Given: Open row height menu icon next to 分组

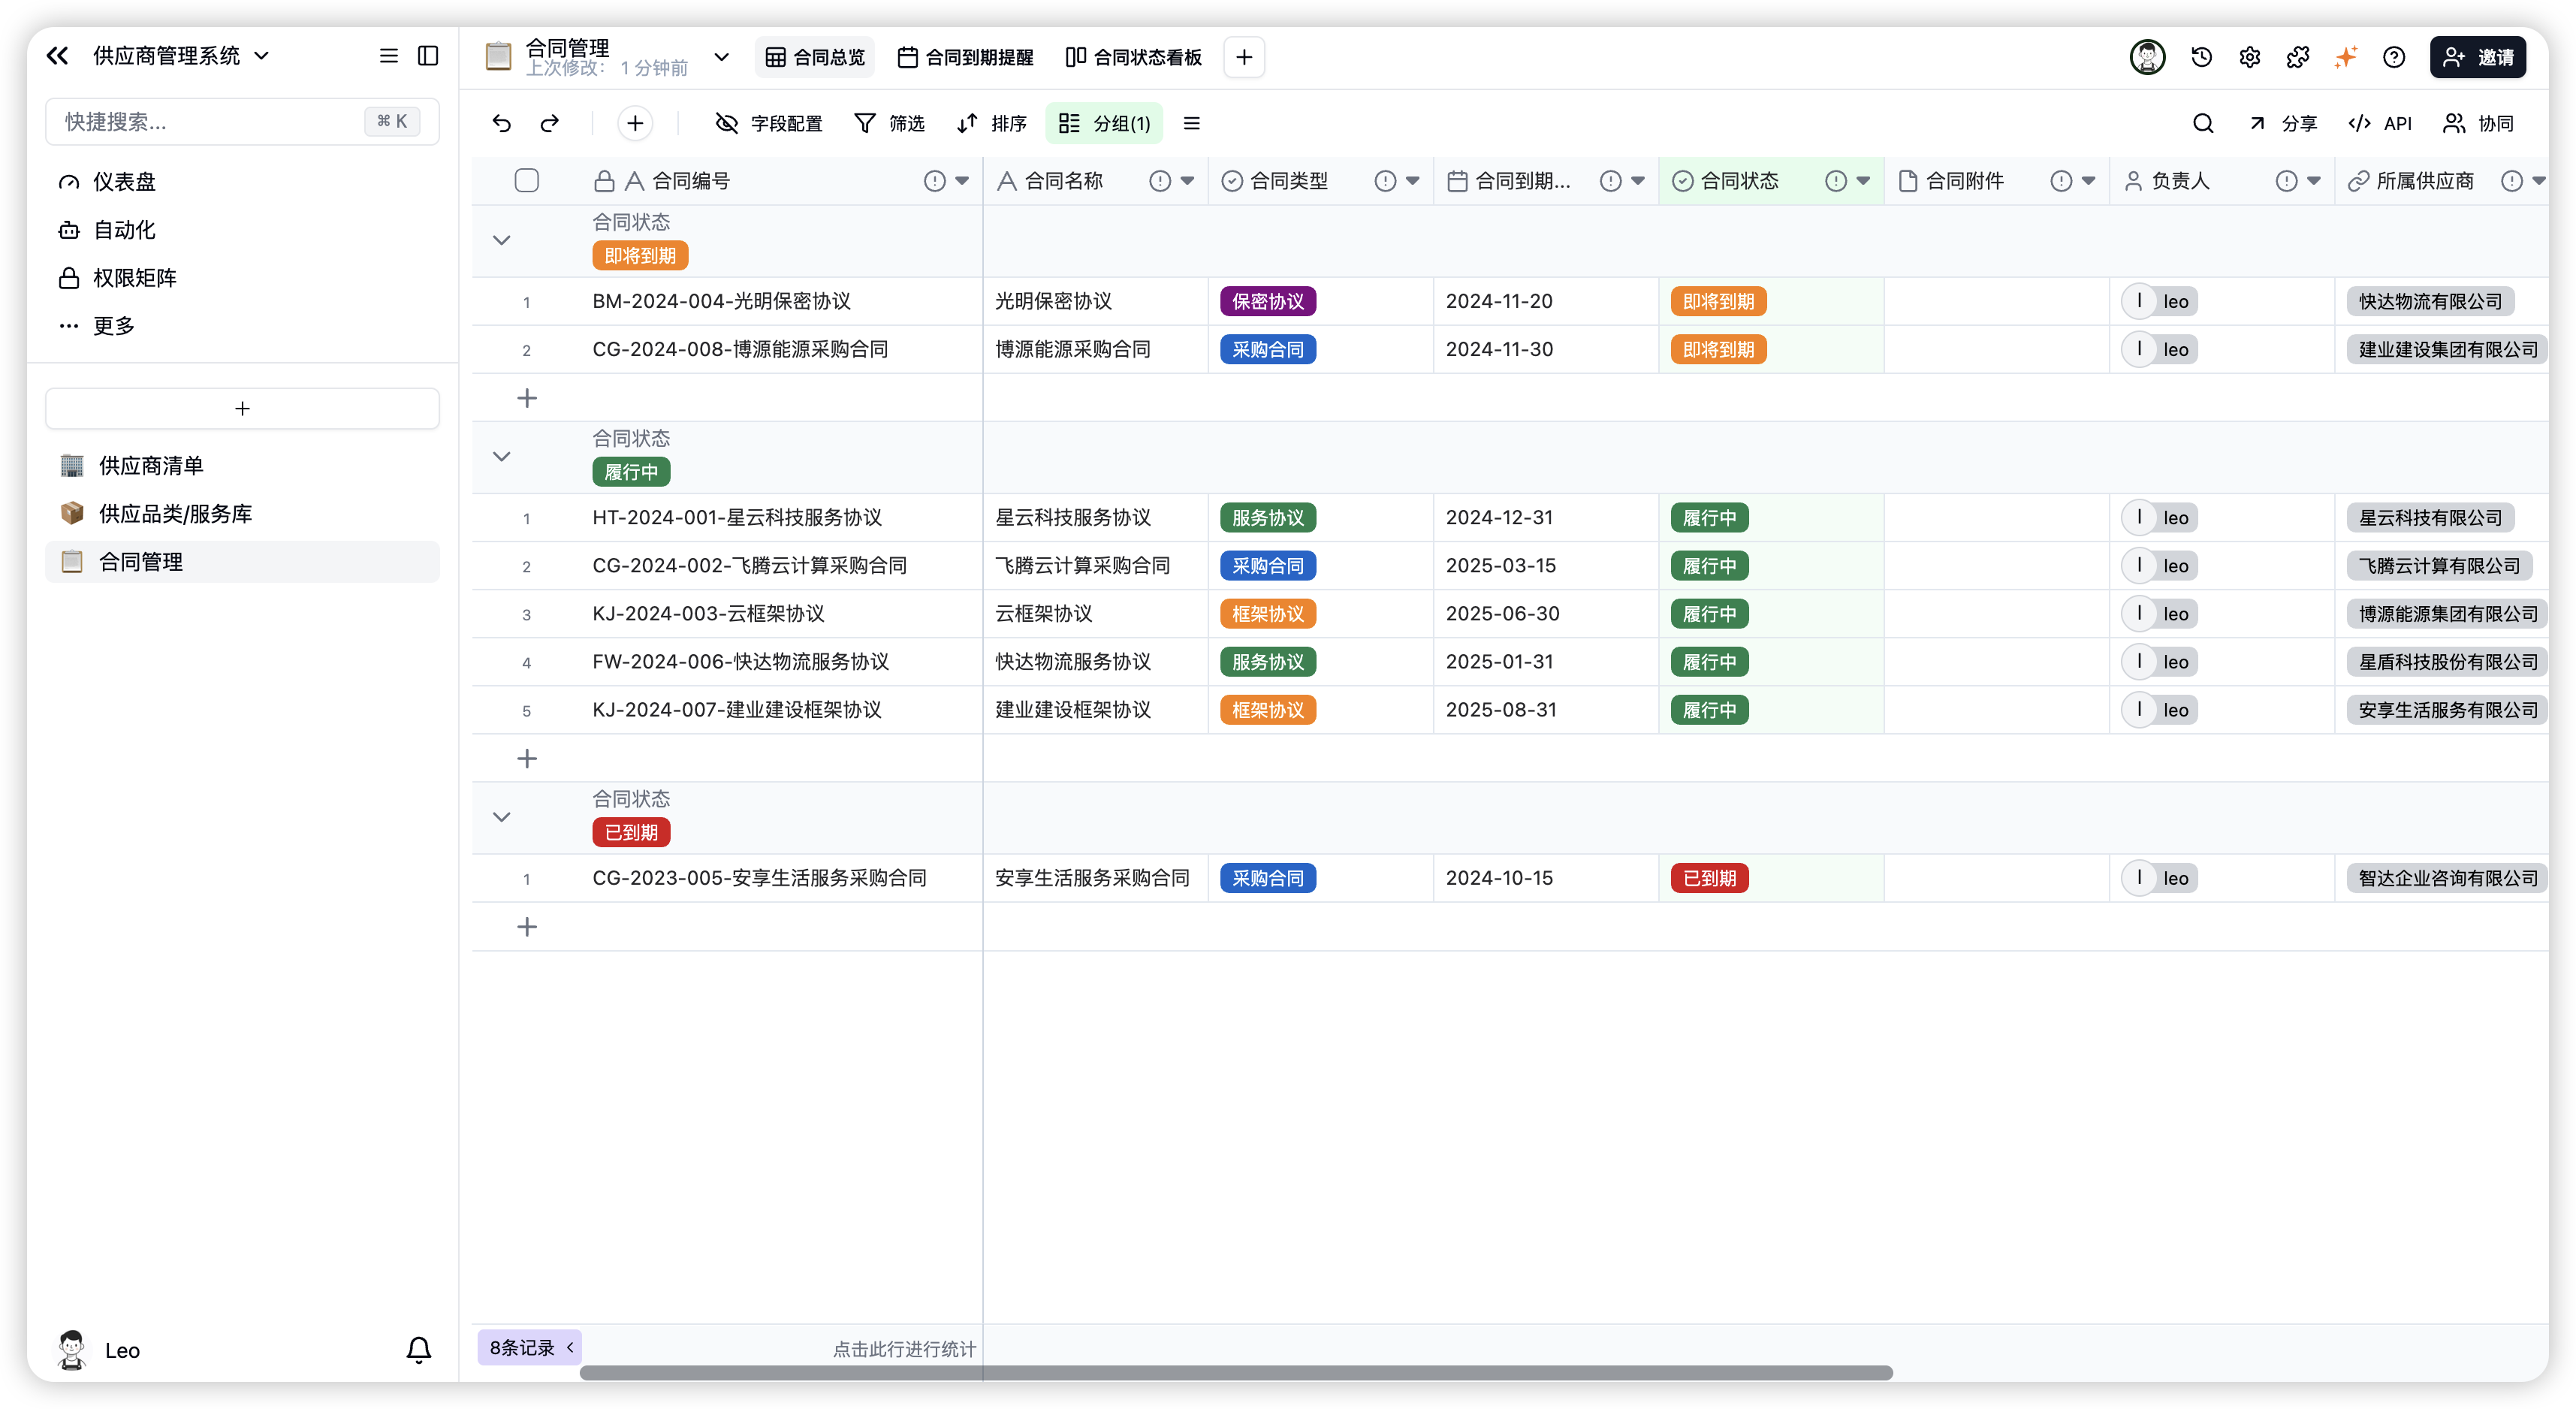Looking at the screenshot, I should coord(1191,123).
